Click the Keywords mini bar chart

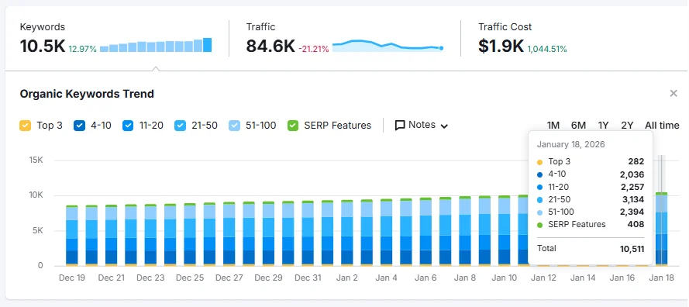(156, 45)
